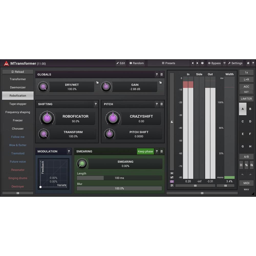Collapse the preset list sidebar
Image resolution: width=256 pixels, height=256 pixels.
[x=18, y=193]
